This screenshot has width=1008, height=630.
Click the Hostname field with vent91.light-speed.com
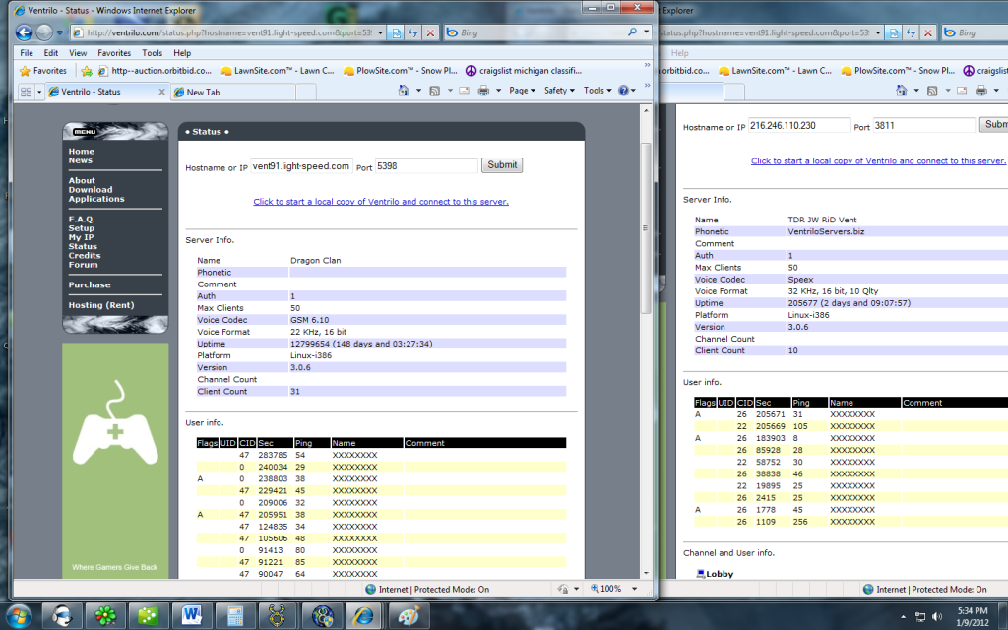pos(301,166)
